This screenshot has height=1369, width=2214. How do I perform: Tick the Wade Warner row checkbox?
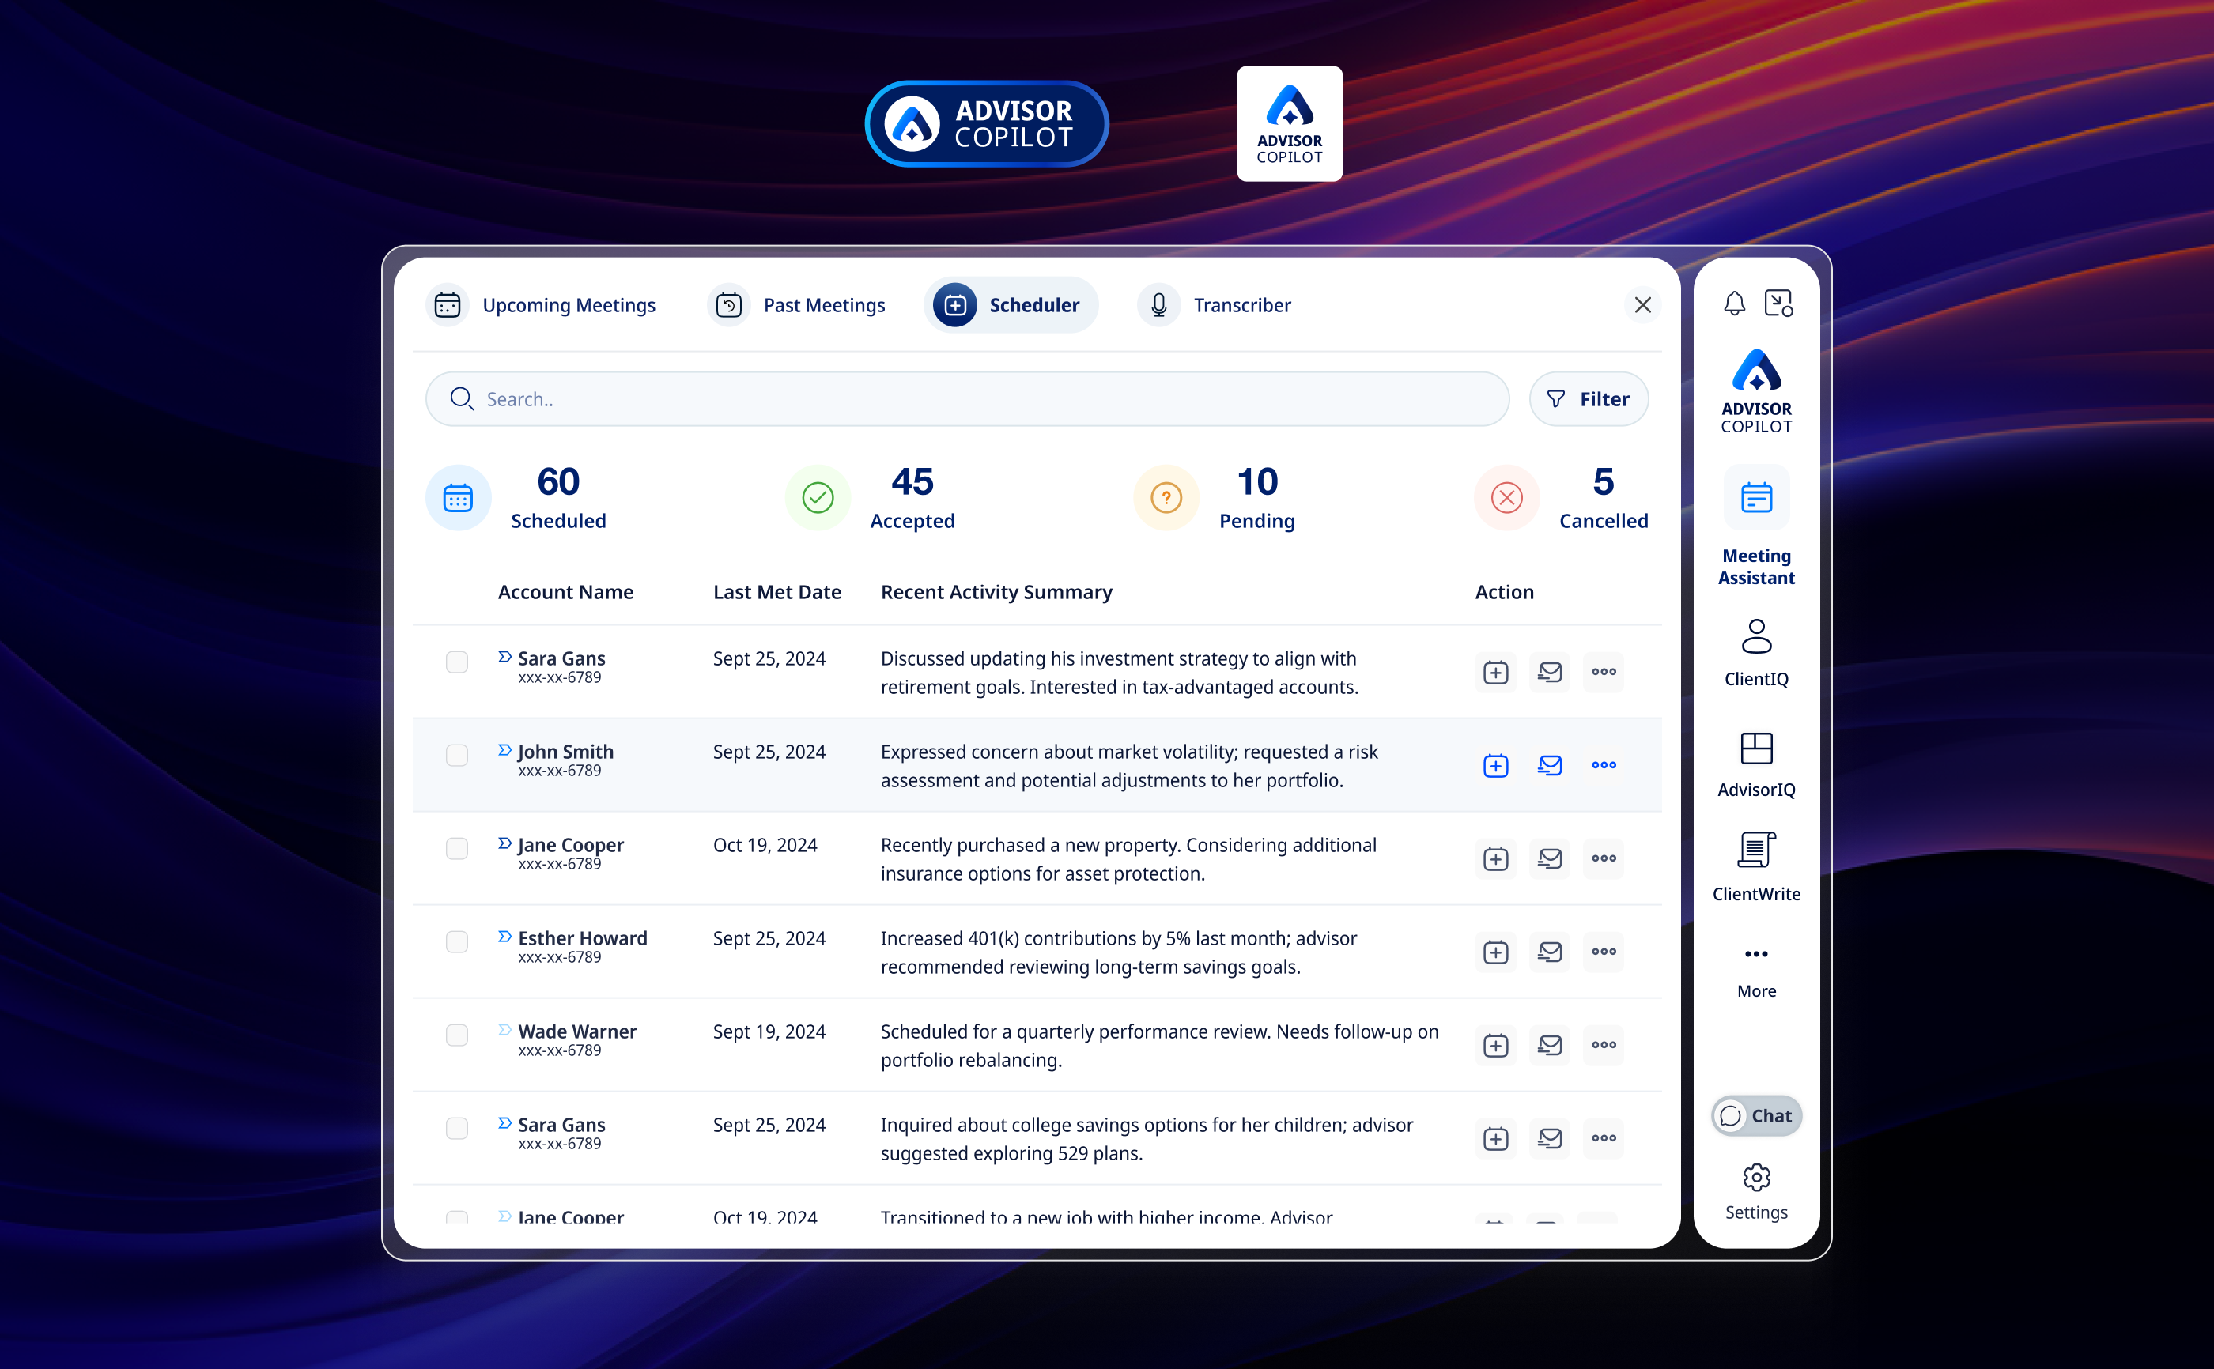tap(457, 1035)
